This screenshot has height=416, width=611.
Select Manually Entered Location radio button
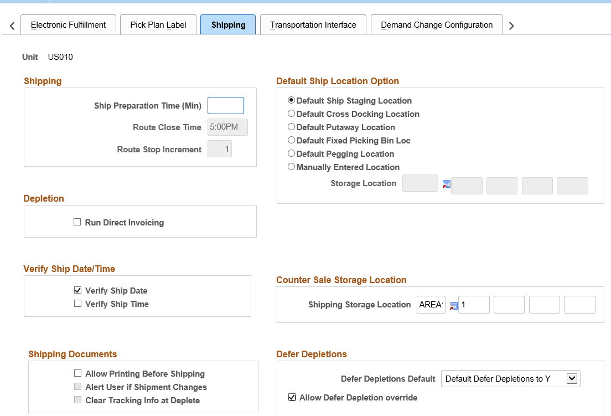pos(292,167)
